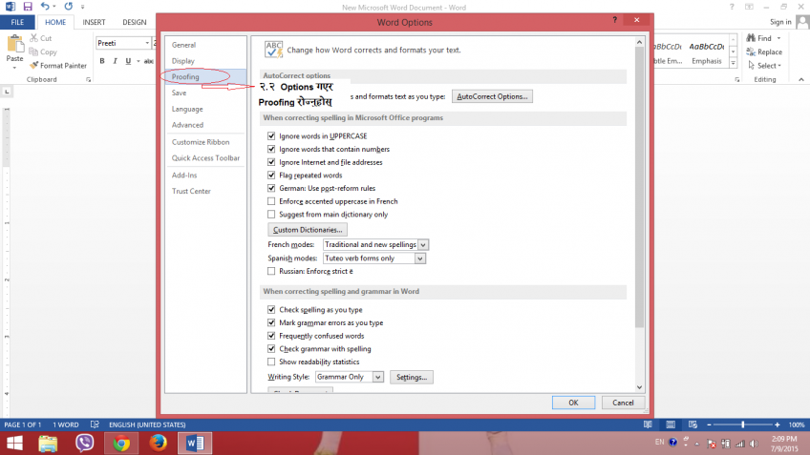The image size is (810, 455).
Task: Open Spanish modes dropdown
Action: (x=420, y=259)
